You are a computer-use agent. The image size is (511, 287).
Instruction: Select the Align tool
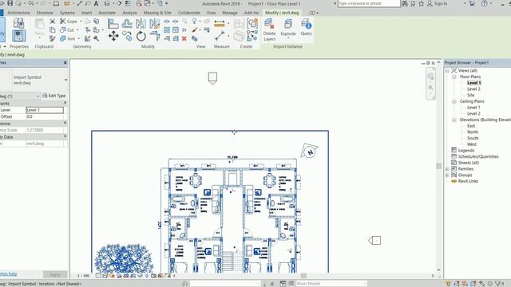coord(113,23)
